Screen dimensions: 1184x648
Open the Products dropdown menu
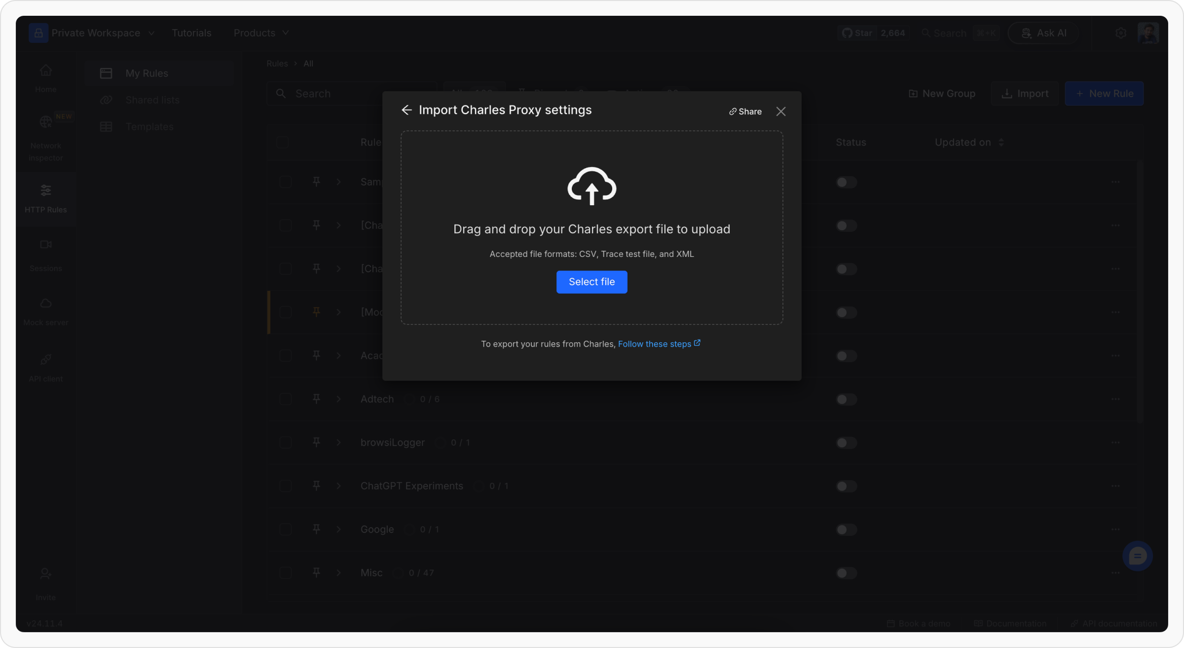(261, 33)
